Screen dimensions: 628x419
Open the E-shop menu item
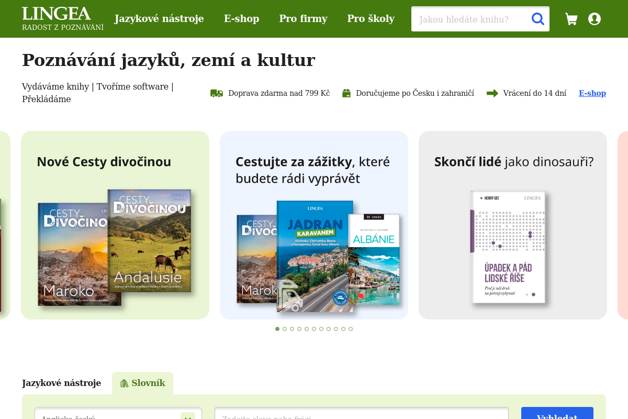coord(242,19)
